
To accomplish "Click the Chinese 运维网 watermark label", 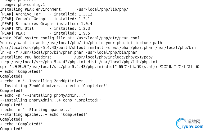I will (x=194, y=121).
